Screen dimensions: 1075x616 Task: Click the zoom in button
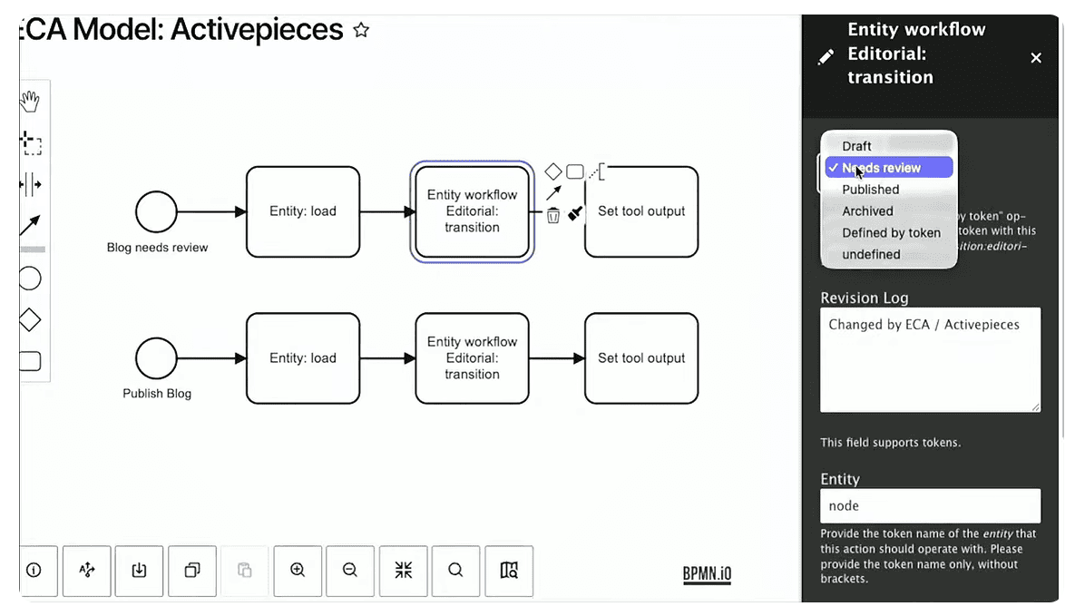pyautogui.click(x=298, y=570)
